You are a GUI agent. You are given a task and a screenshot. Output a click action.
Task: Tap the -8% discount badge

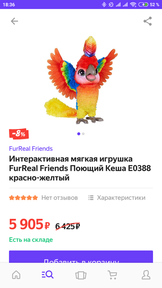point(19,134)
